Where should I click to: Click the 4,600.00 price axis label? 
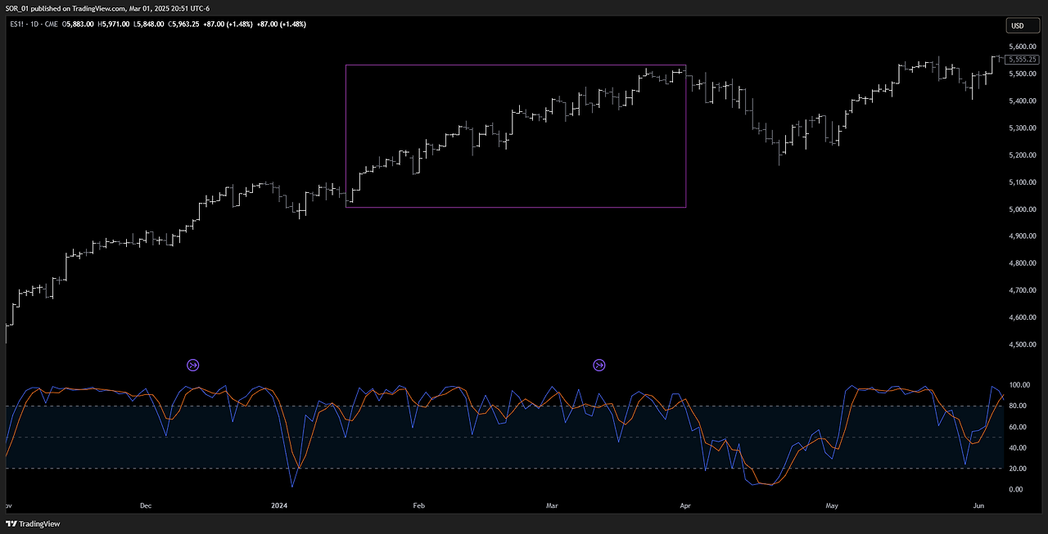coord(1023,317)
